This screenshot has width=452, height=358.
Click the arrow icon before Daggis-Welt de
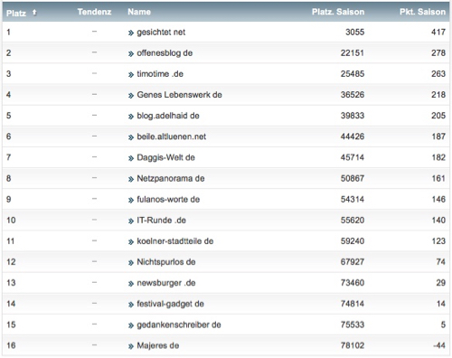click(x=131, y=158)
